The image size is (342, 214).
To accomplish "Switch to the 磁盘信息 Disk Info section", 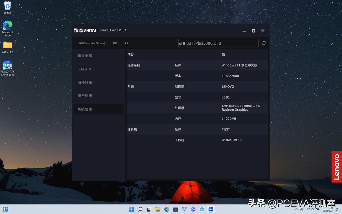I will (85, 56).
